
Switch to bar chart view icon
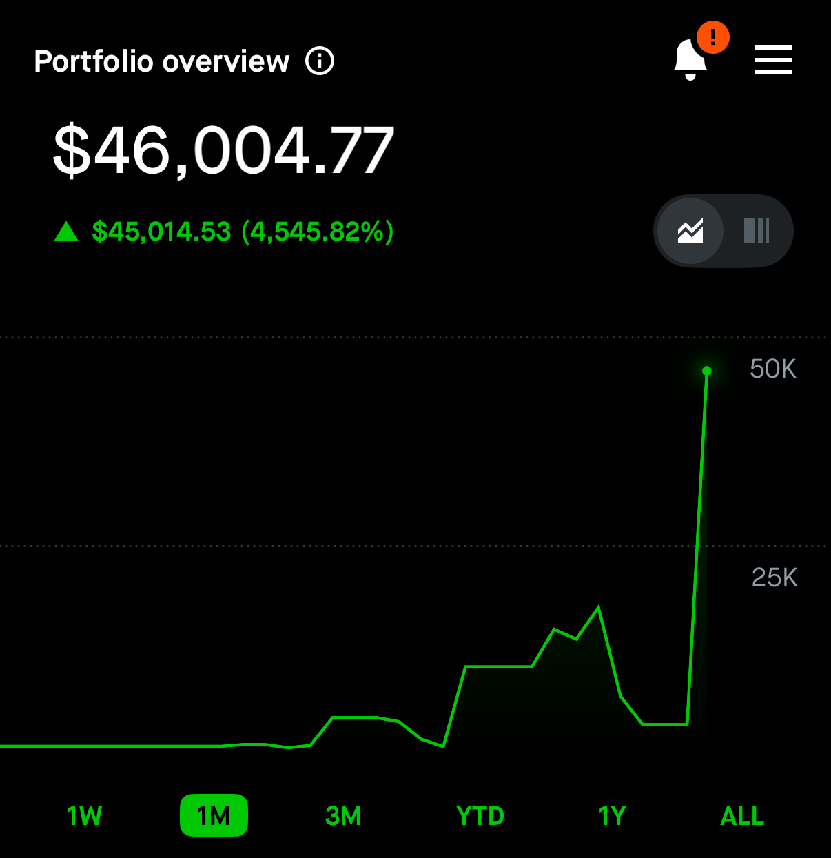point(757,231)
